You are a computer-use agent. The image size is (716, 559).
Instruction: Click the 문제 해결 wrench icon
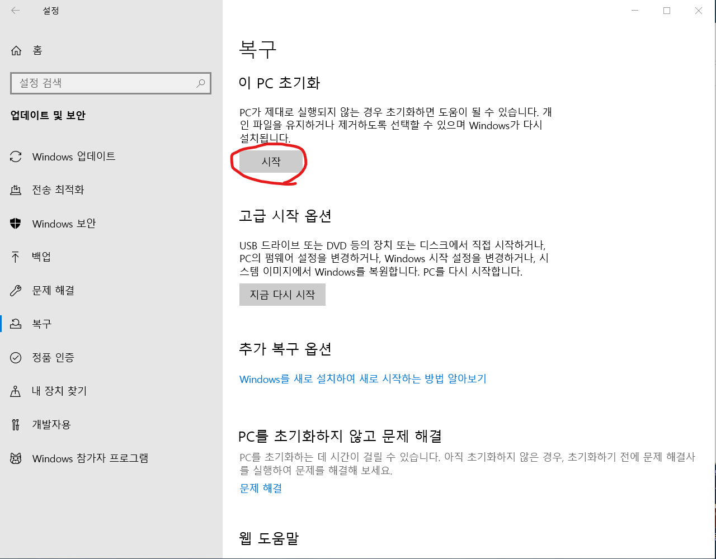pyautogui.click(x=16, y=291)
